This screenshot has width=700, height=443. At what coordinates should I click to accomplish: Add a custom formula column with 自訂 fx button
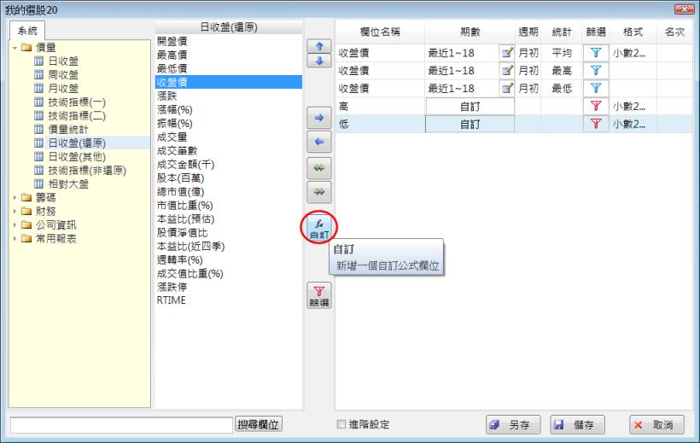(319, 228)
